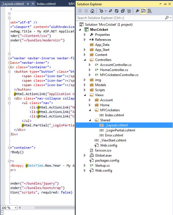Viewport: 173px width, 215px height.
Task: Open Solution Explorer window position dropdown
Action: [160, 4]
